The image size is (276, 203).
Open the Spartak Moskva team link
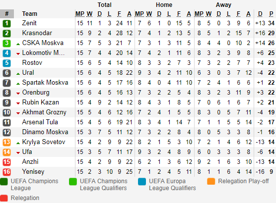[x=45, y=83]
